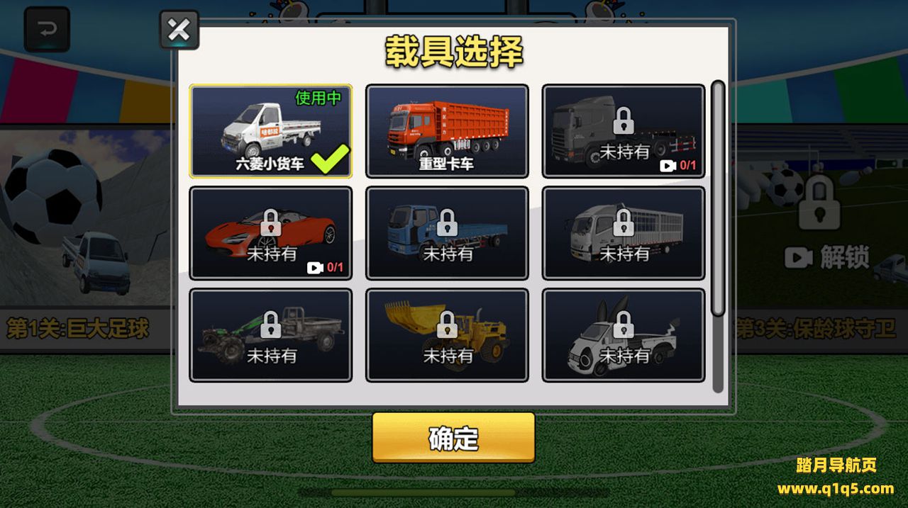
Task: Click the level page slider bar at bottom
Action: point(454,492)
